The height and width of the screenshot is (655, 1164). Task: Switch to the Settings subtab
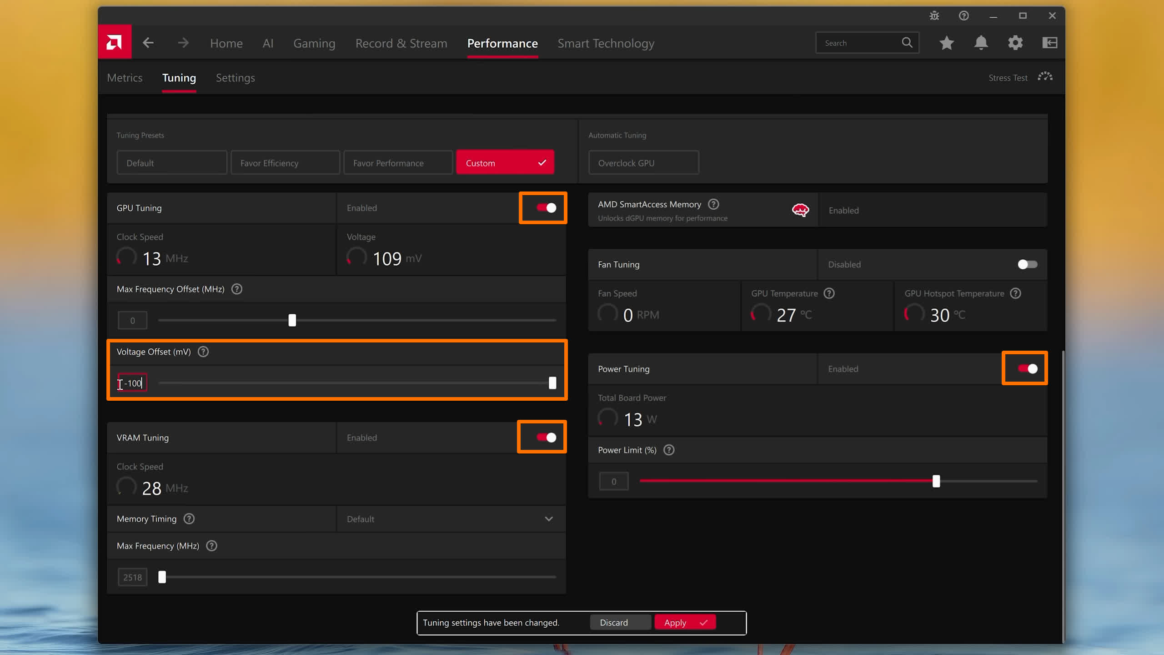click(236, 78)
